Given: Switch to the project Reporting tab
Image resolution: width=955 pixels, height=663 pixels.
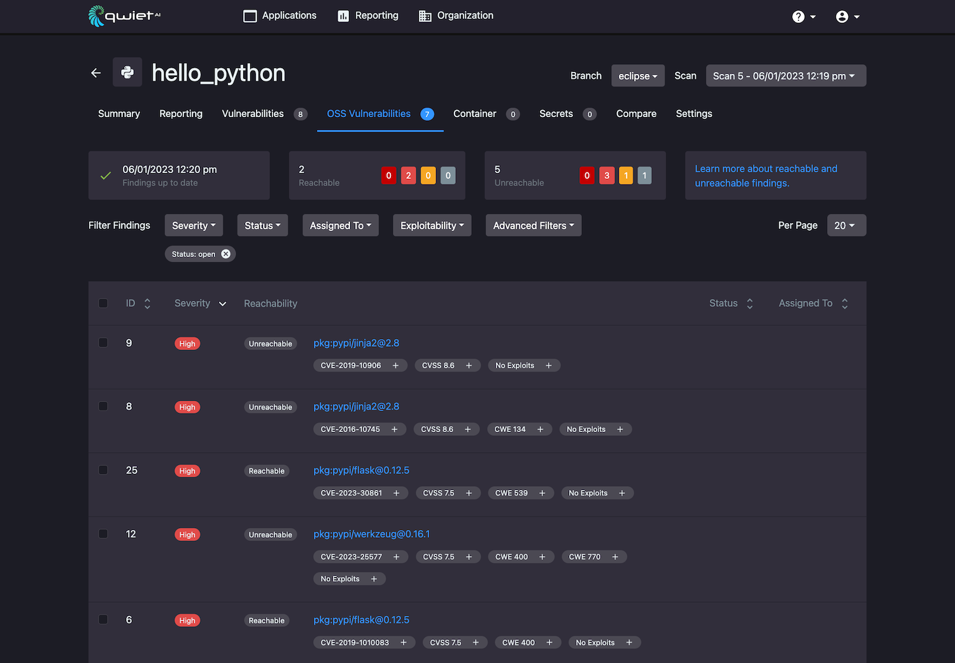Looking at the screenshot, I should click(x=181, y=114).
